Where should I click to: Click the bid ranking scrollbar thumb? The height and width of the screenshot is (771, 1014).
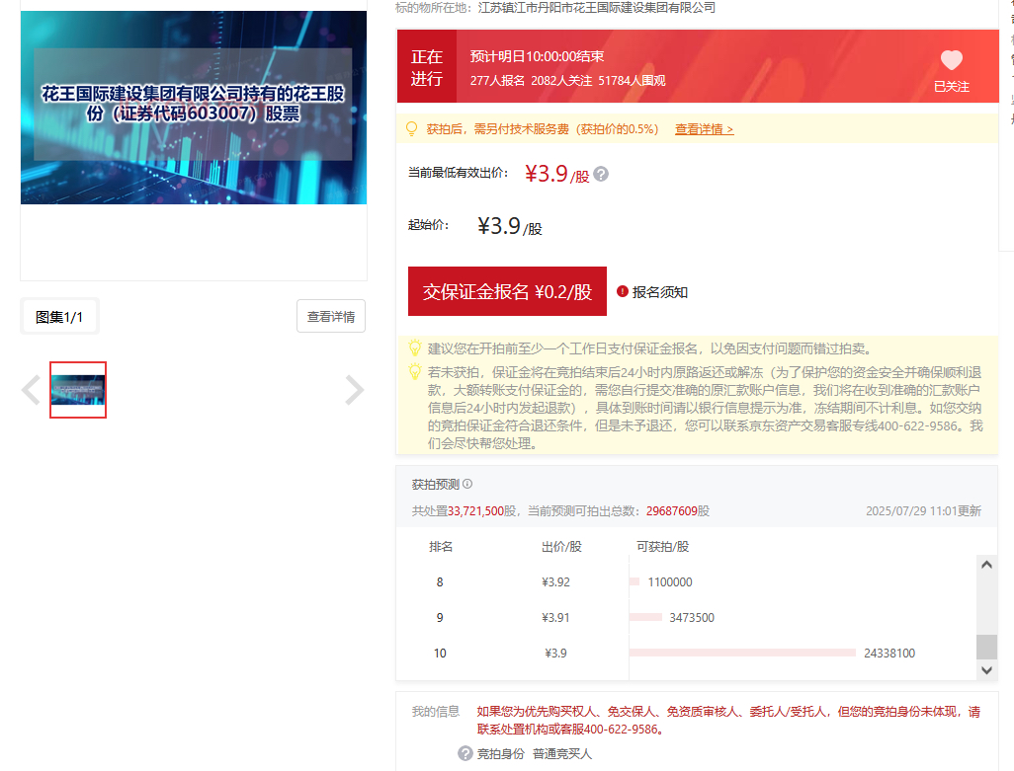[986, 647]
